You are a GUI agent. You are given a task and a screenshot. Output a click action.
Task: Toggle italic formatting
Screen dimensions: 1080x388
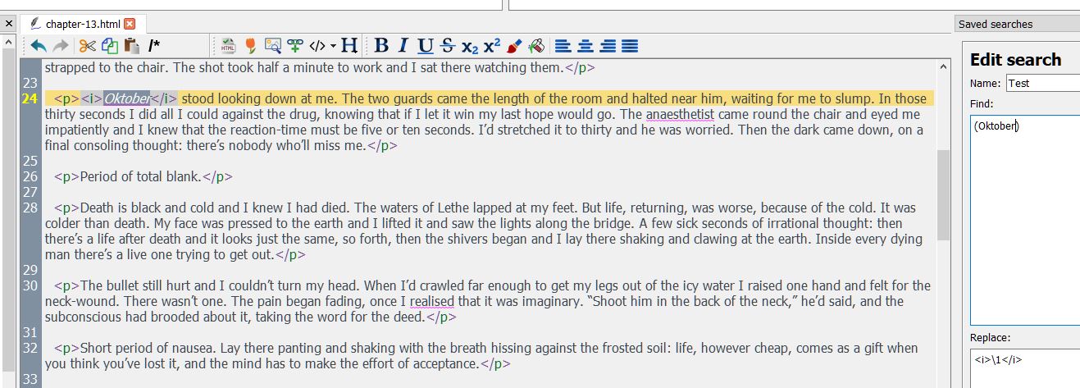point(403,46)
